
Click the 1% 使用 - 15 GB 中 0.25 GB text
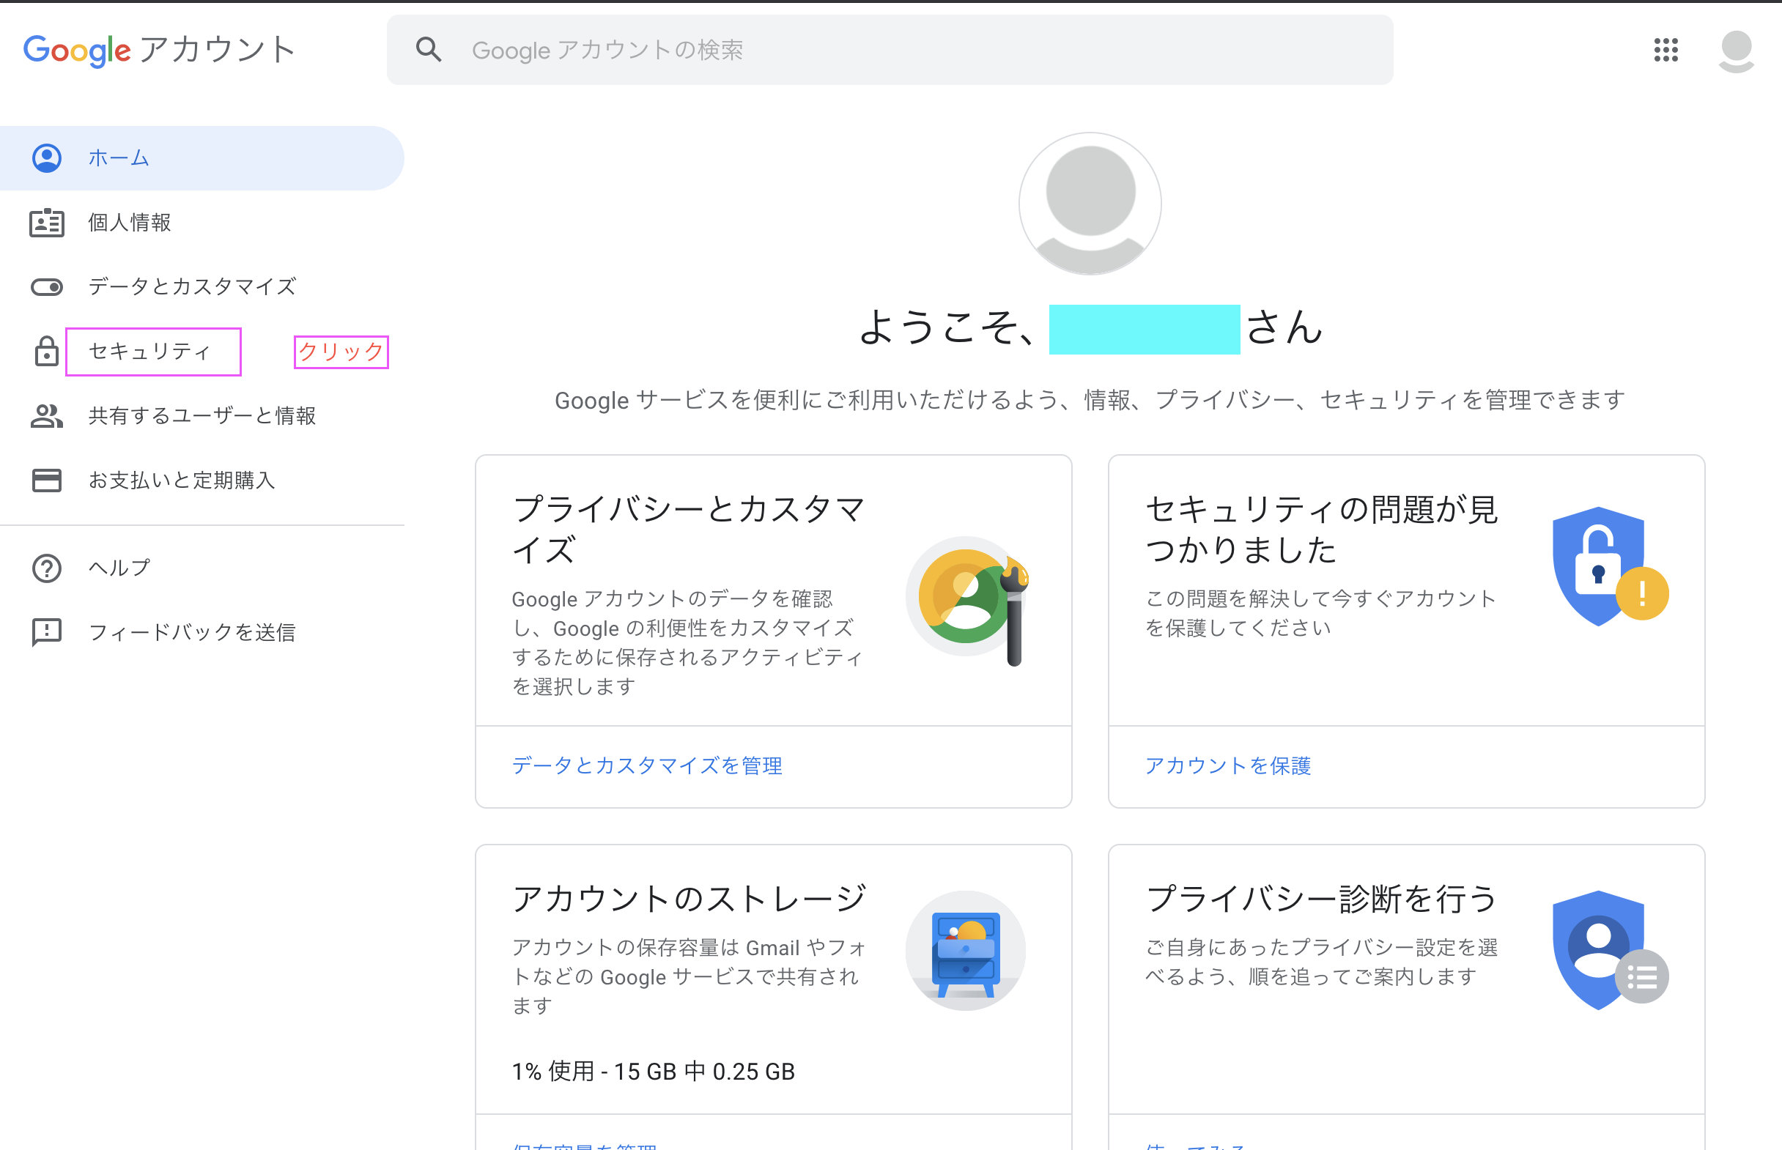tap(653, 1071)
